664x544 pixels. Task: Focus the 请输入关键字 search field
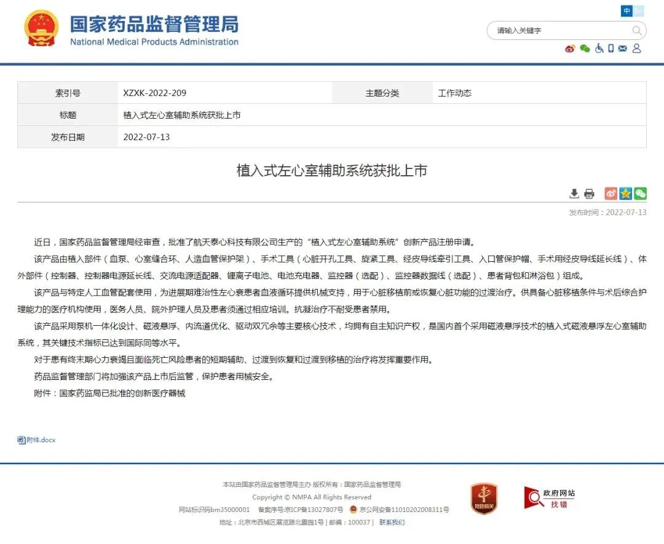point(566,31)
